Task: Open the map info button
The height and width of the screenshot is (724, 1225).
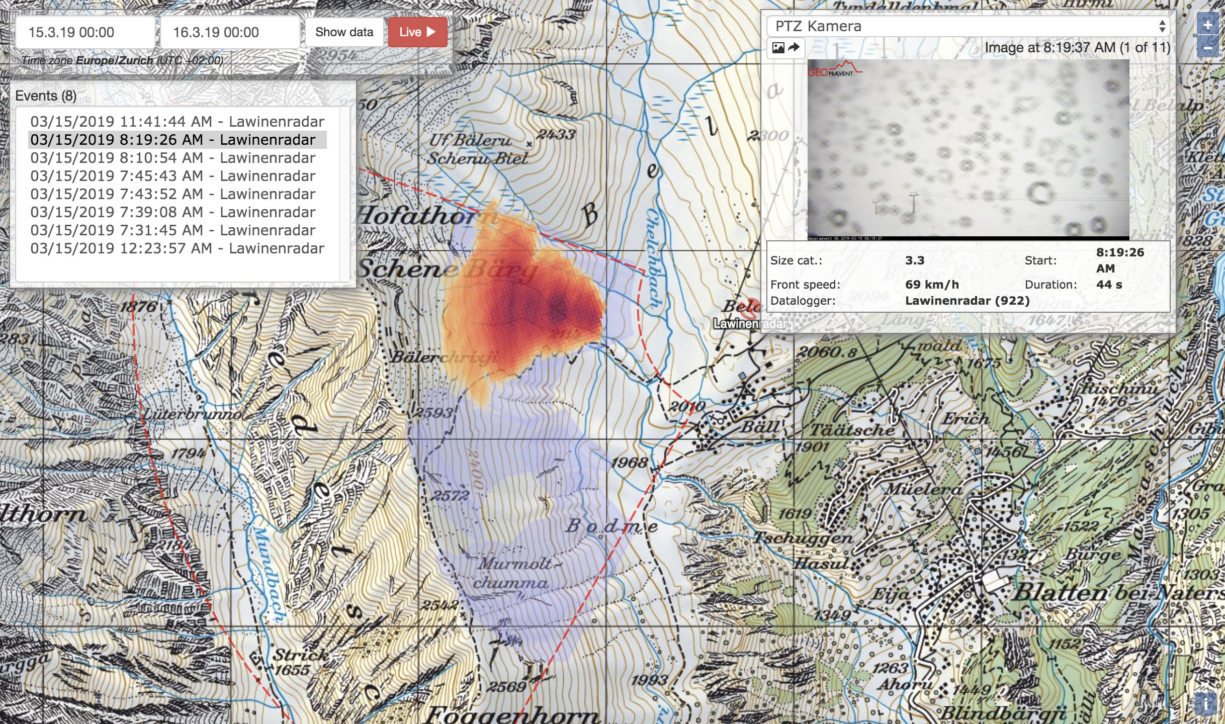Action: point(1206,704)
